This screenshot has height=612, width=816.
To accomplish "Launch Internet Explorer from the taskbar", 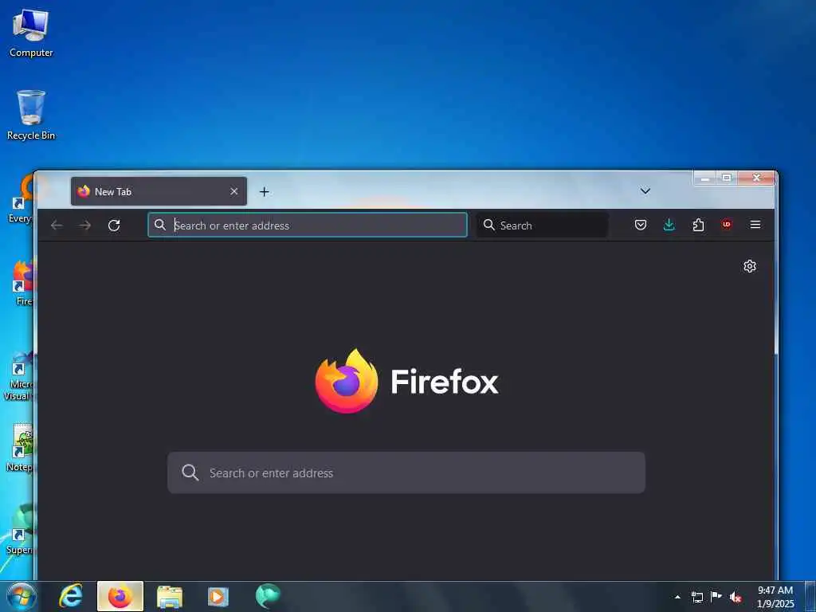I will pyautogui.click(x=71, y=596).
